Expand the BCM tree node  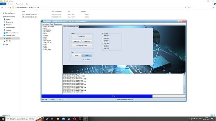43,28
